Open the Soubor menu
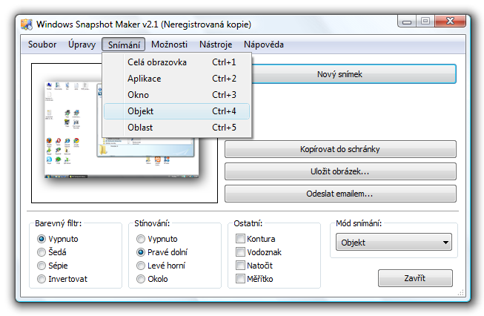Image resolution: width=484 pixels, height=316 pixels. (42, 45)
